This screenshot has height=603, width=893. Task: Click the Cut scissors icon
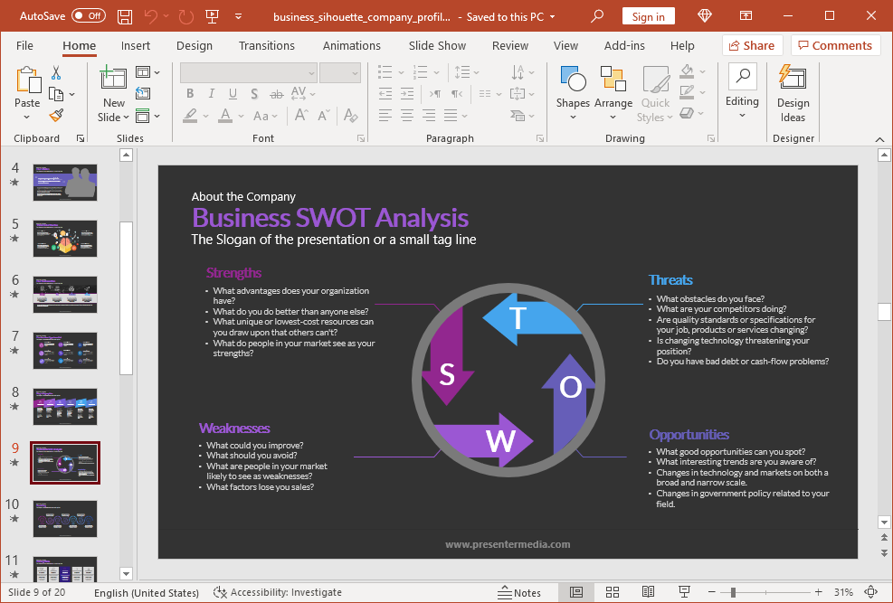pyautogui.click(x=56, y=73)
